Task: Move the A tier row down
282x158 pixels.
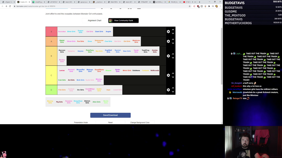Action: coord(173,43)
